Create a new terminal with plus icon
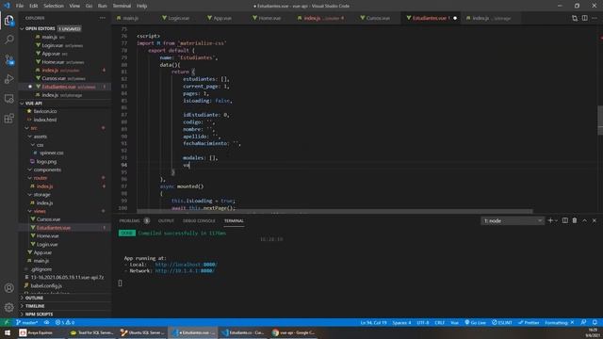Screen dimensions: 603x339 550,220
